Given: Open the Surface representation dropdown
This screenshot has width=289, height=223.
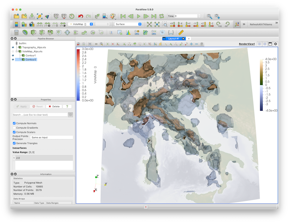Looking at the screenshot, I should (x=128, y=24).
